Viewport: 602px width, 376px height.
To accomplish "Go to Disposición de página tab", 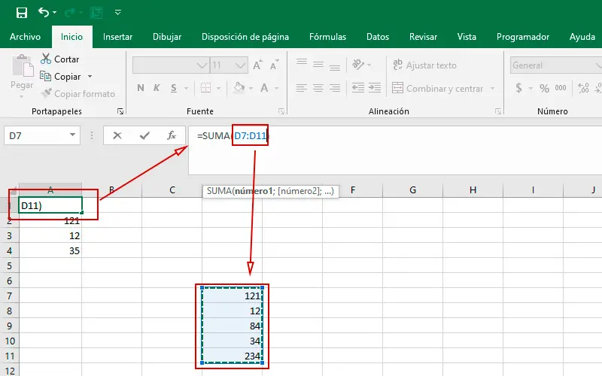I will pos(245,37).
